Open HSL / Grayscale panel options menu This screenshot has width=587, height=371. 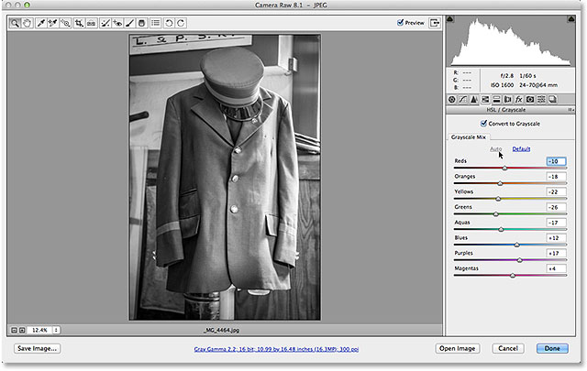571,109
